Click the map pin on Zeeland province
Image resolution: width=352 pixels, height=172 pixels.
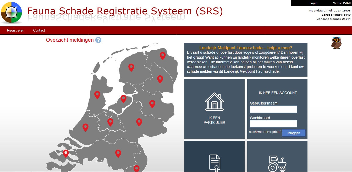66,153
